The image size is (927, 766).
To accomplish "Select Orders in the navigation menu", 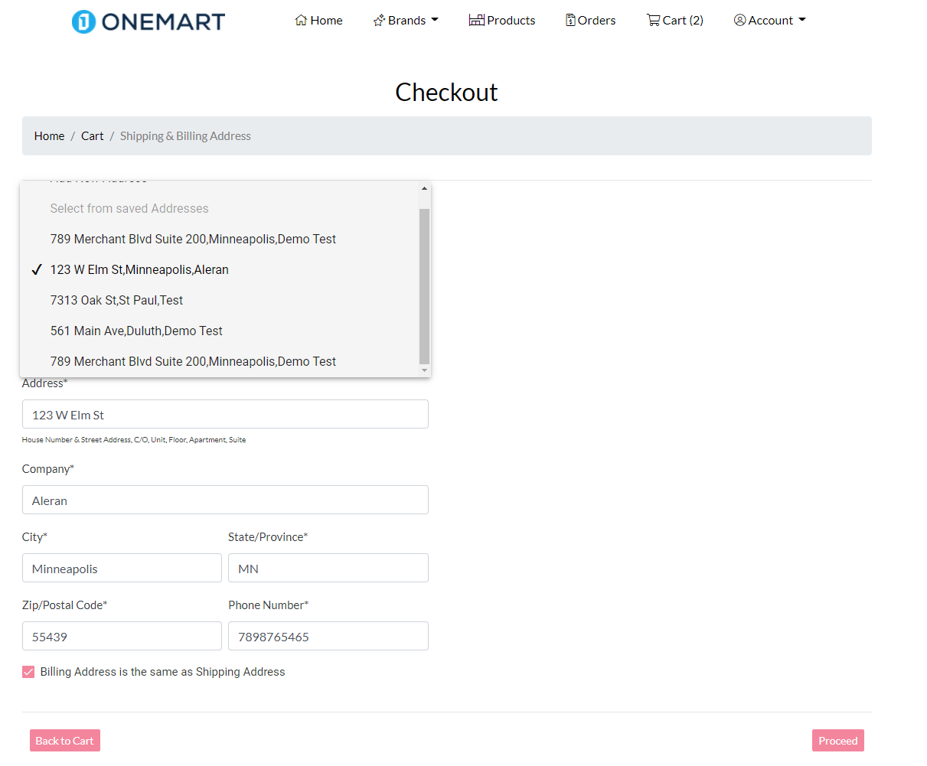I will point(590,20).
